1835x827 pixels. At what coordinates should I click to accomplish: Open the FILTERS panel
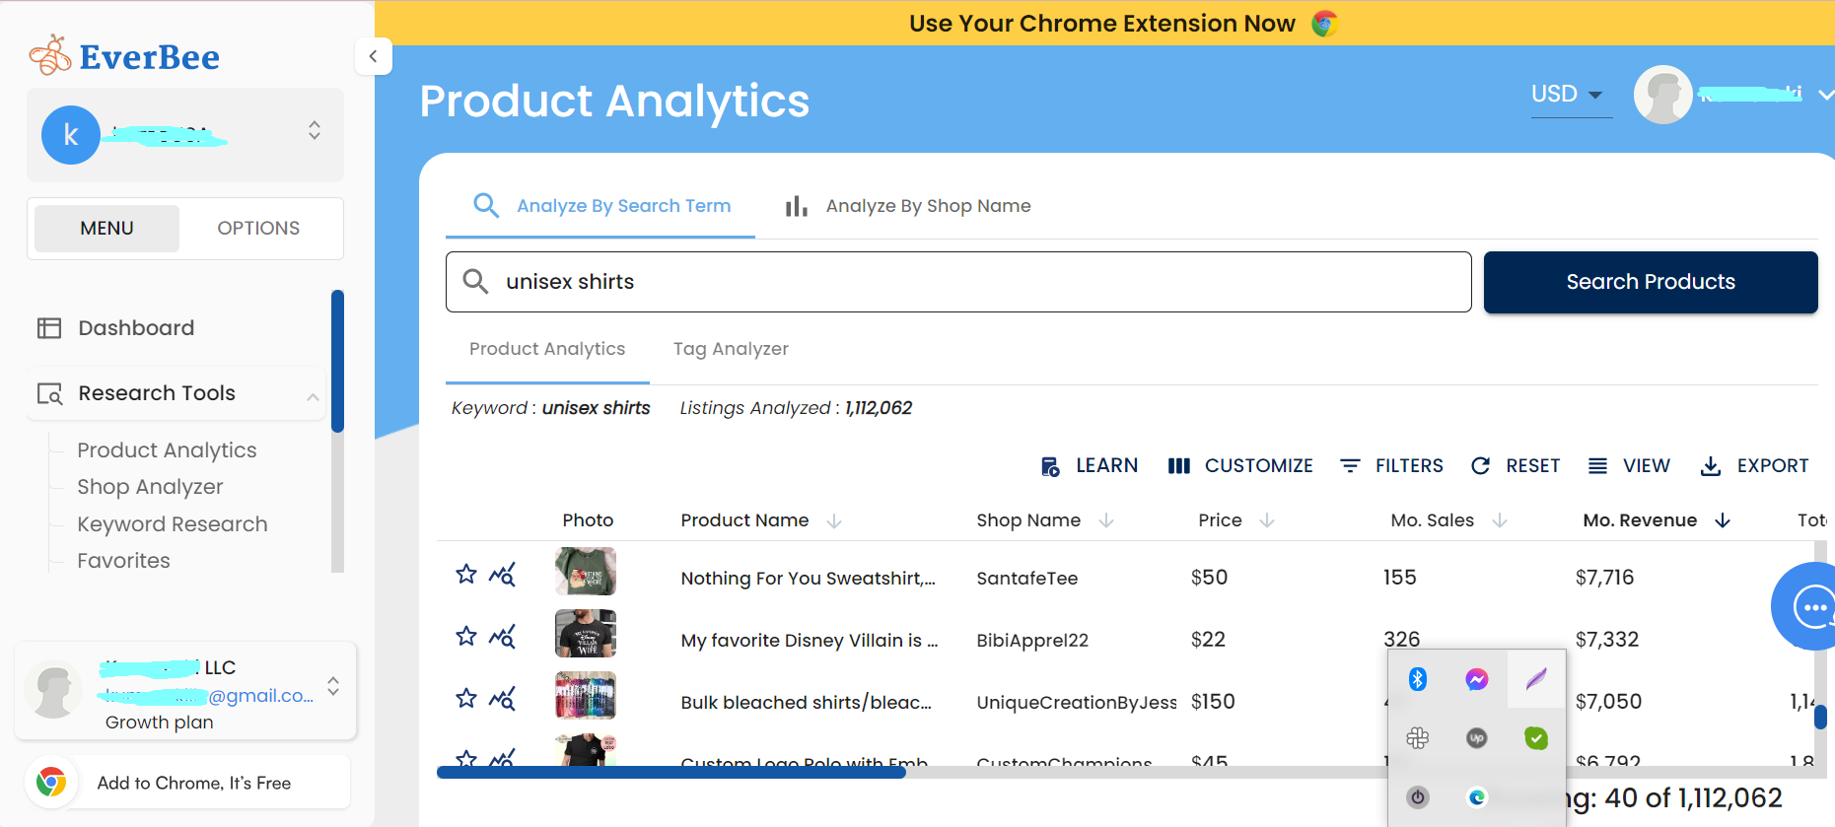click(x=1391, y=465)
